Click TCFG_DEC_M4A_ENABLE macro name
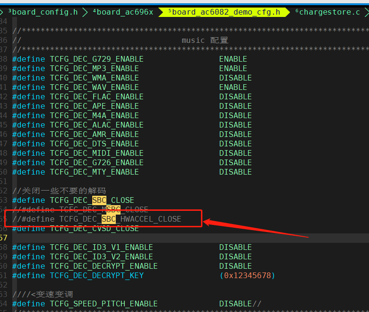 (x=94, y=116)
